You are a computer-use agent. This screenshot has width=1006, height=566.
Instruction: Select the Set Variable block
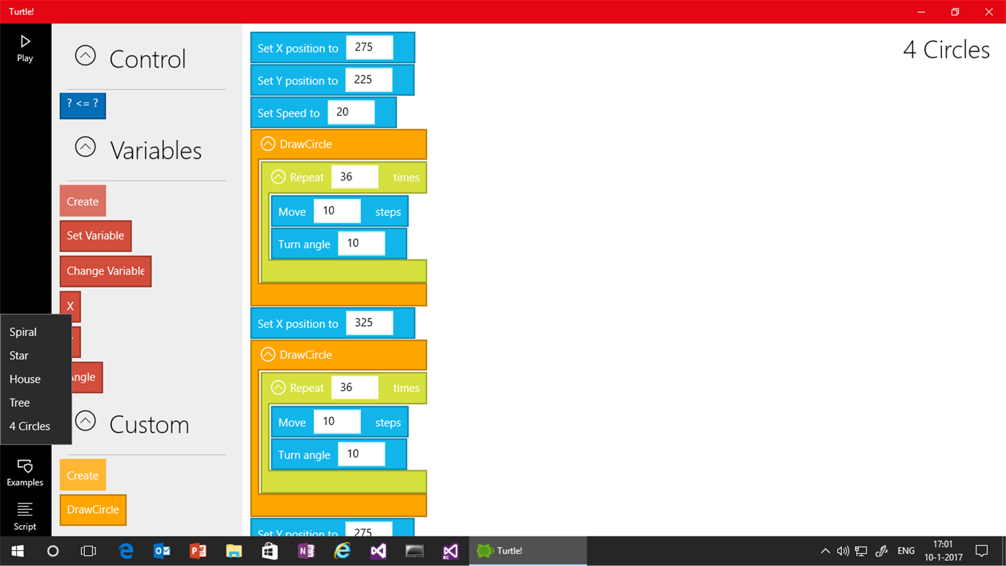(96, 235)
